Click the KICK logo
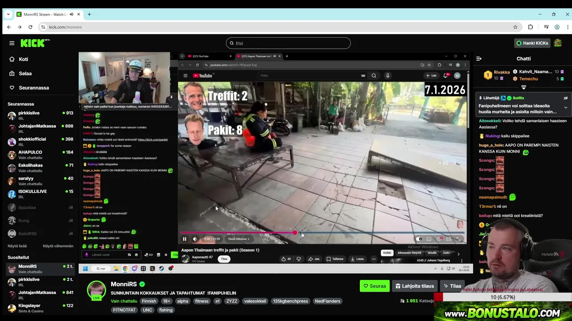Viewport: 572px width, 321px height. click(x=35, y=43)
